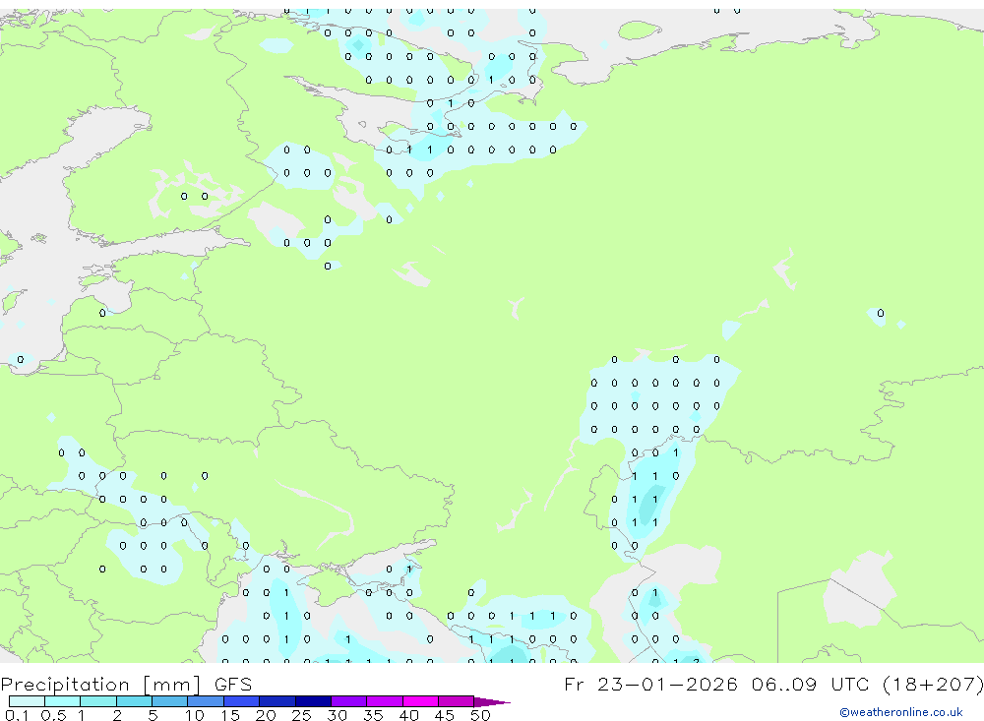Select the 20–25 mm dark blue legend swatch

click(x=277, y=701)
